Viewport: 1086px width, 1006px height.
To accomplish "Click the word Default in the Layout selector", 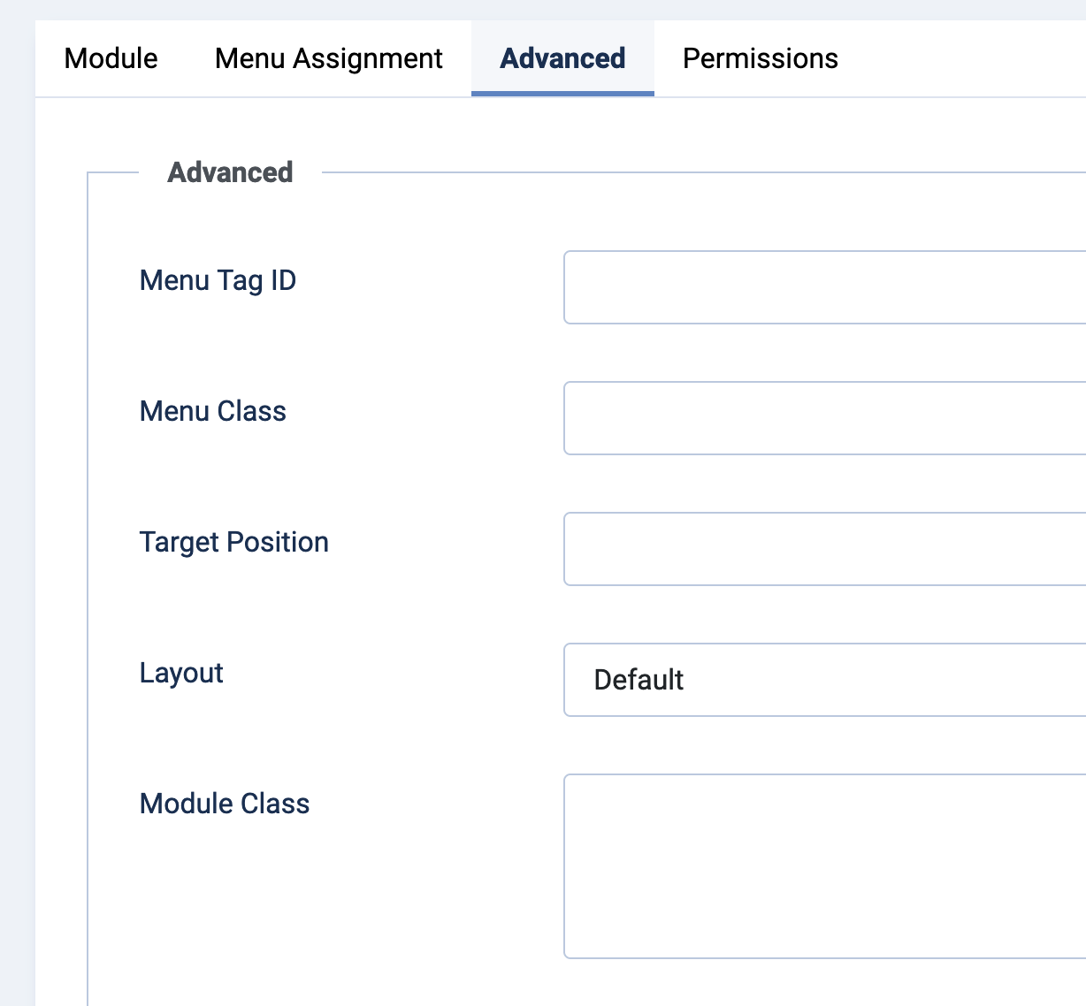I will [x=639, y=680].
